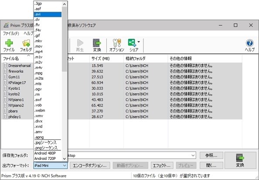Click folder path in Kyoto1 row
This screenshot has width=259, height=180.
[137, 88]
